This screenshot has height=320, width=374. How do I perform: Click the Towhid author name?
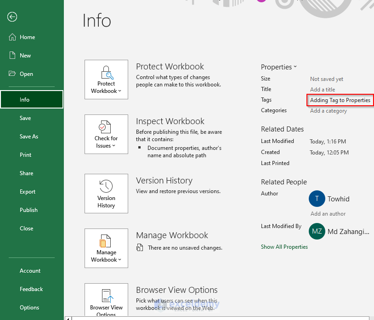coord(339,199)
